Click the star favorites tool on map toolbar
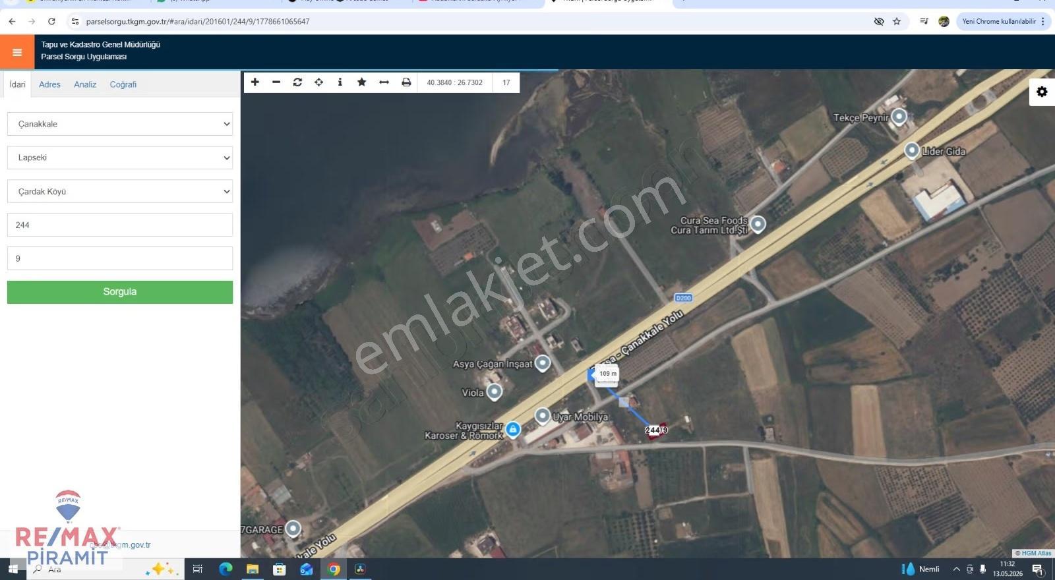1055x580 pixels. pyautogui.click(x=361, y=82)
